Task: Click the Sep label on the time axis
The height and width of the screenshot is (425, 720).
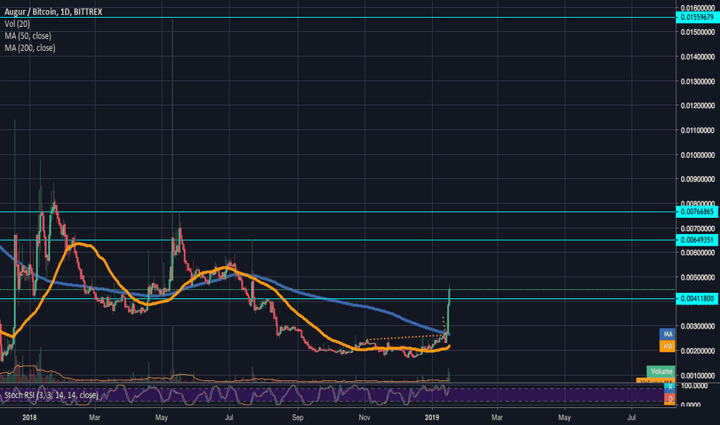Action: [x=297, y=417]
